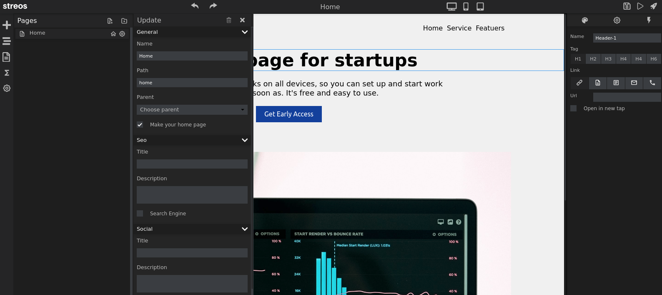The height and width of the screenshot is (295, 662).
Task: Click the Home nav link on canvas
Action: tap(433, 28)
